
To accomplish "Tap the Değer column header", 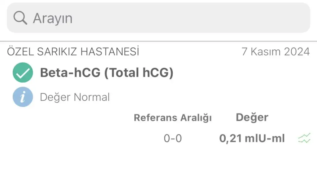I will [x=252, y=117].
